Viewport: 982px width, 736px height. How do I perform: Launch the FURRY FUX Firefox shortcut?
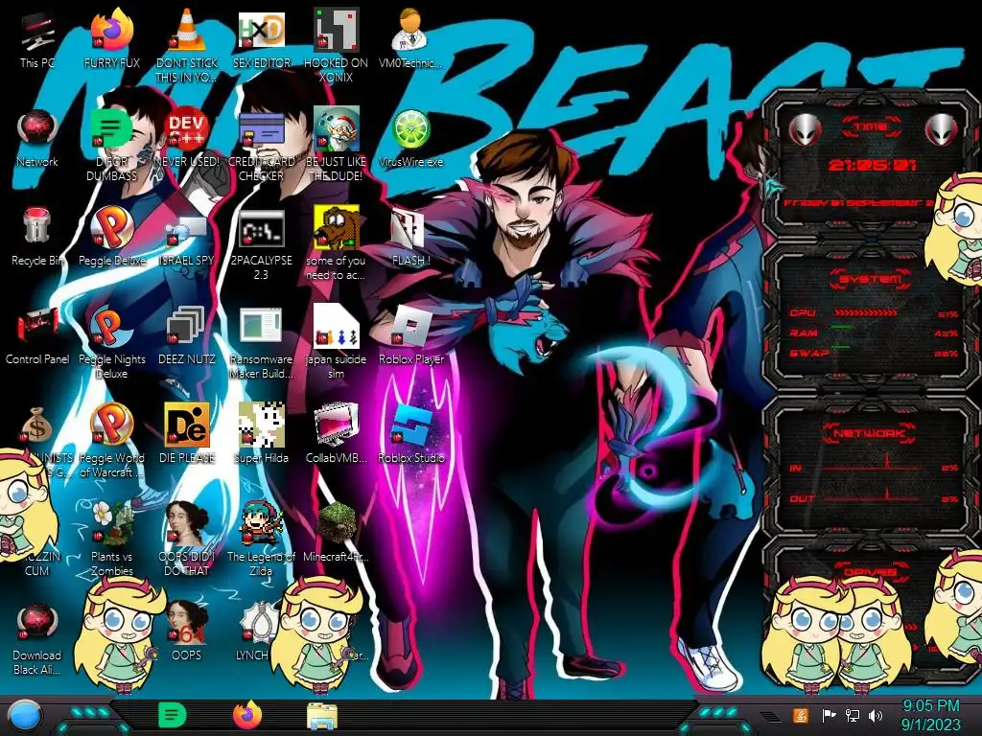(x=112, y=30)
